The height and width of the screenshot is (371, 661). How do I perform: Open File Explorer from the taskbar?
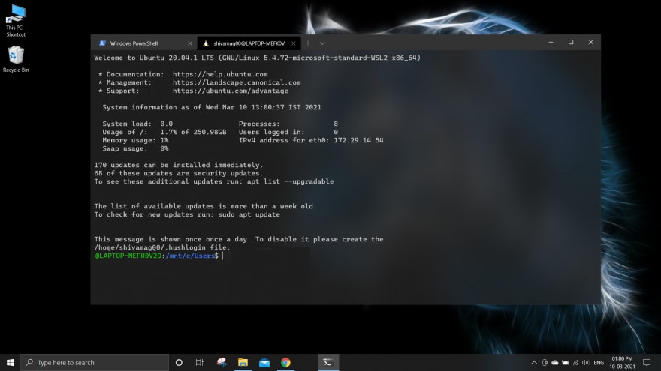(243, 362)
